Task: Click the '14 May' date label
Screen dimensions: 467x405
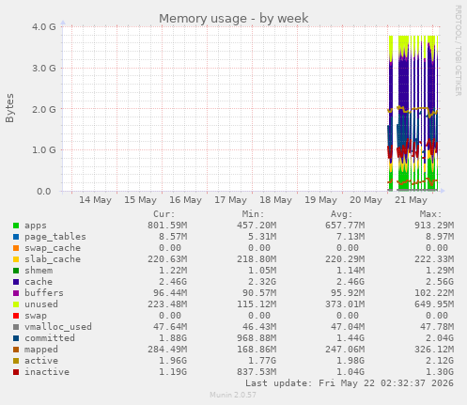Action: click(x=95, y=200)
